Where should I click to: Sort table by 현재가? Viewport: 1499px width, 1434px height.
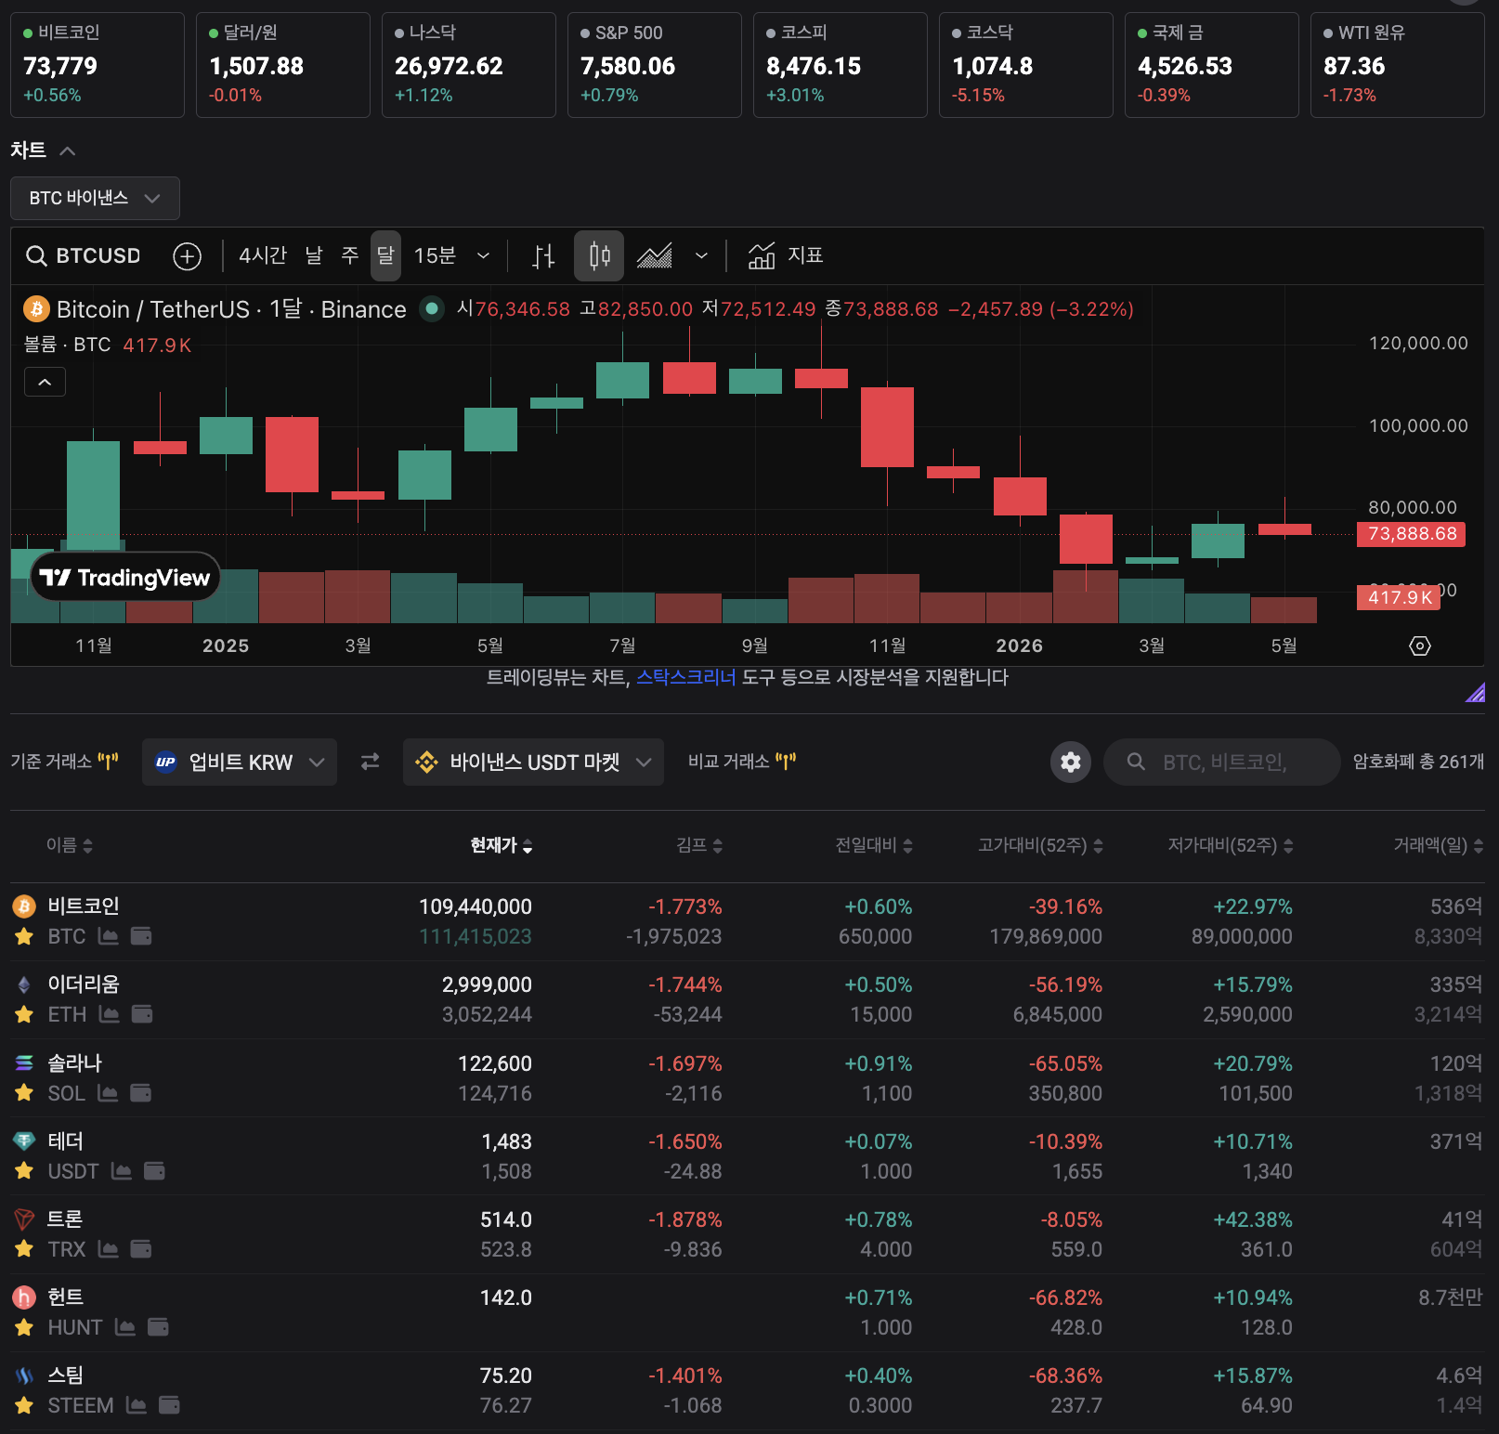[x=502, y=845]
